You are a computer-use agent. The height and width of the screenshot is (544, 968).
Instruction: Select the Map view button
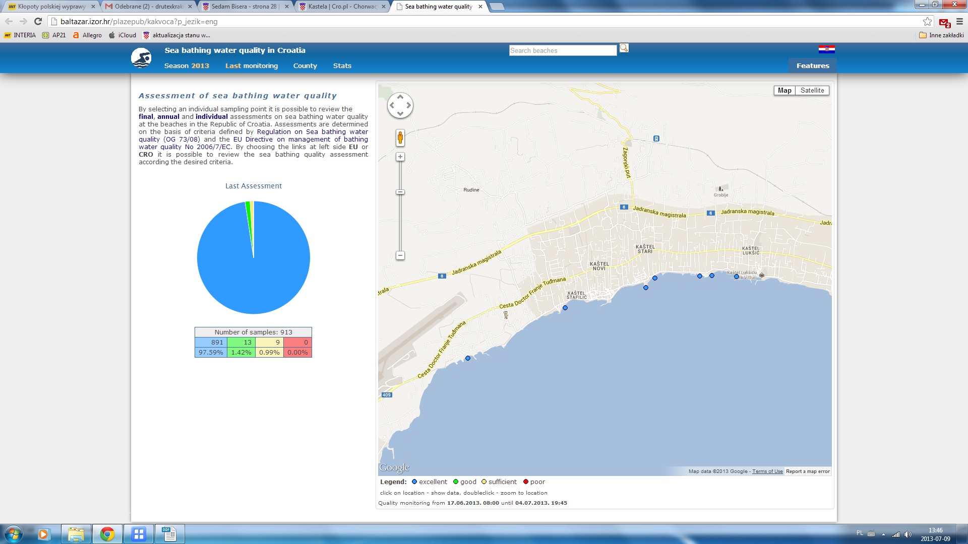784,91
